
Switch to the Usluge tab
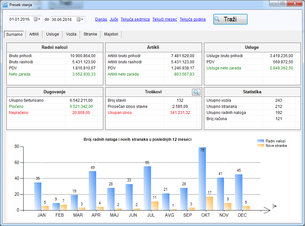pyautogui.click(x=53, y=34)
